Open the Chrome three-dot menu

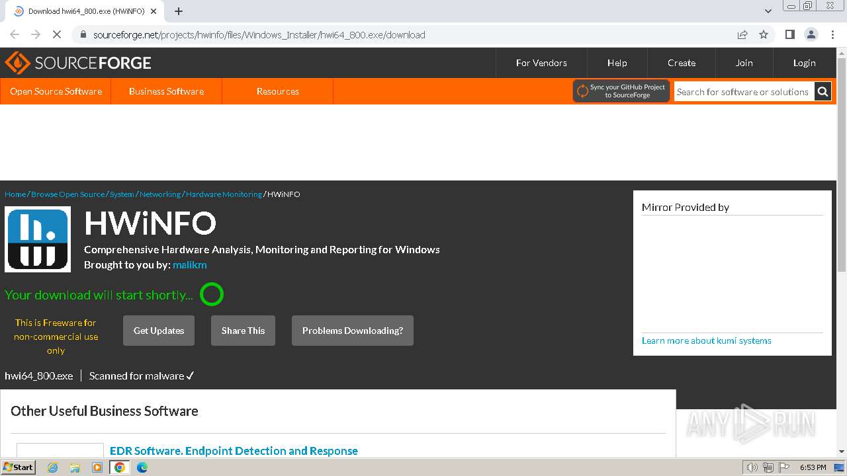832,34
